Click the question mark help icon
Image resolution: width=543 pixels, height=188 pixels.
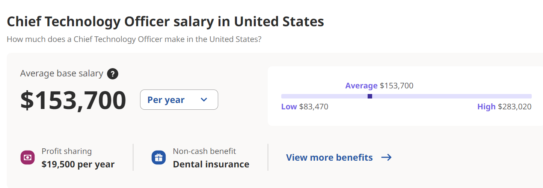click(113, 74)
